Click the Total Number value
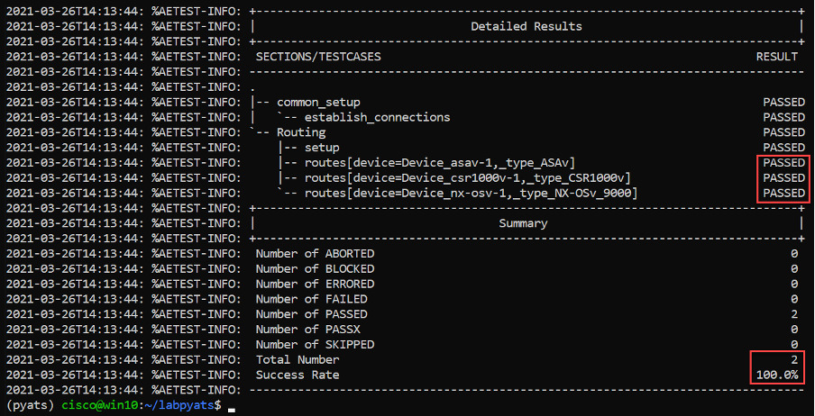 tap(794, 359)
